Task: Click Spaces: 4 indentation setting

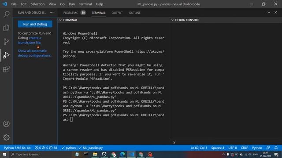Action: 218,148
